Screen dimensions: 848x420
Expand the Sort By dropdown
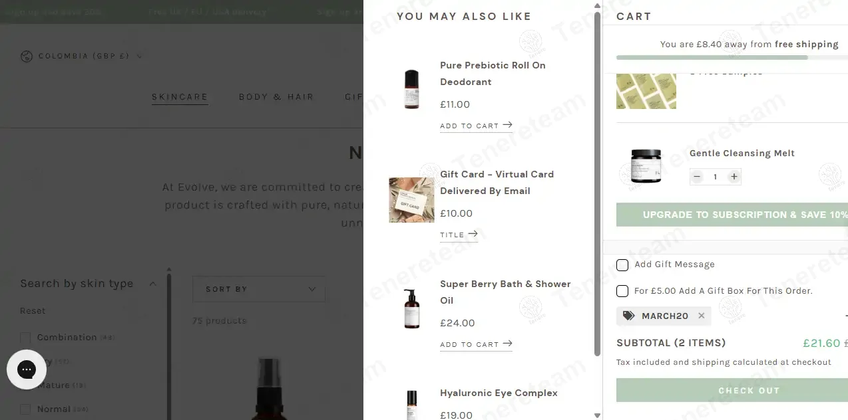click(259, 289)
